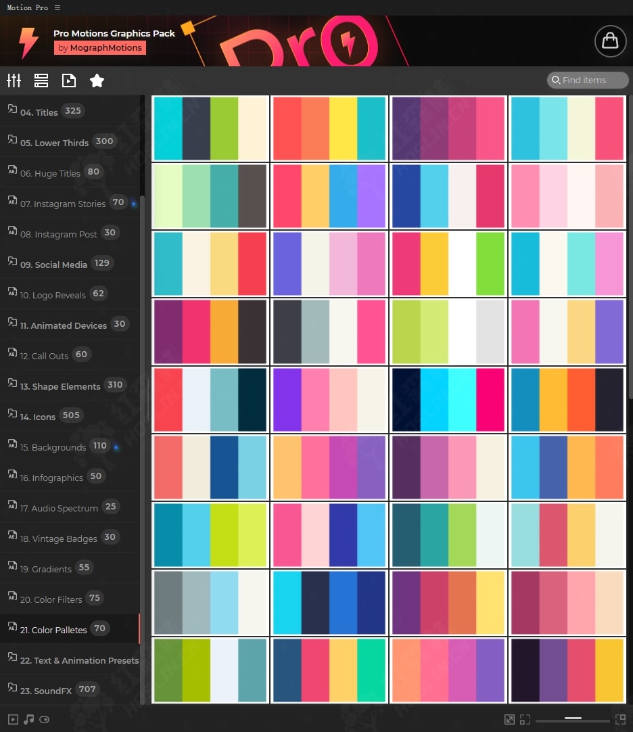Toggle the video preview icon in bottom bar
The height and width of the screenshot is (732, 633).
pyautogui.click(x=13, y=719)
